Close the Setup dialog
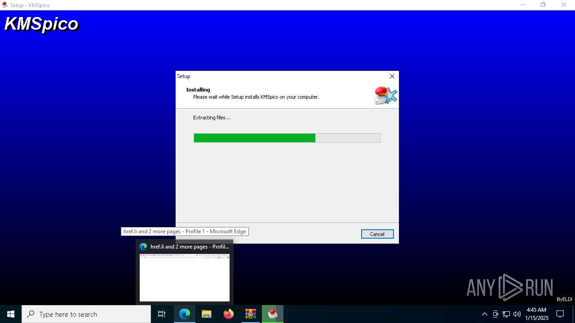 click(x=392, y=76)
